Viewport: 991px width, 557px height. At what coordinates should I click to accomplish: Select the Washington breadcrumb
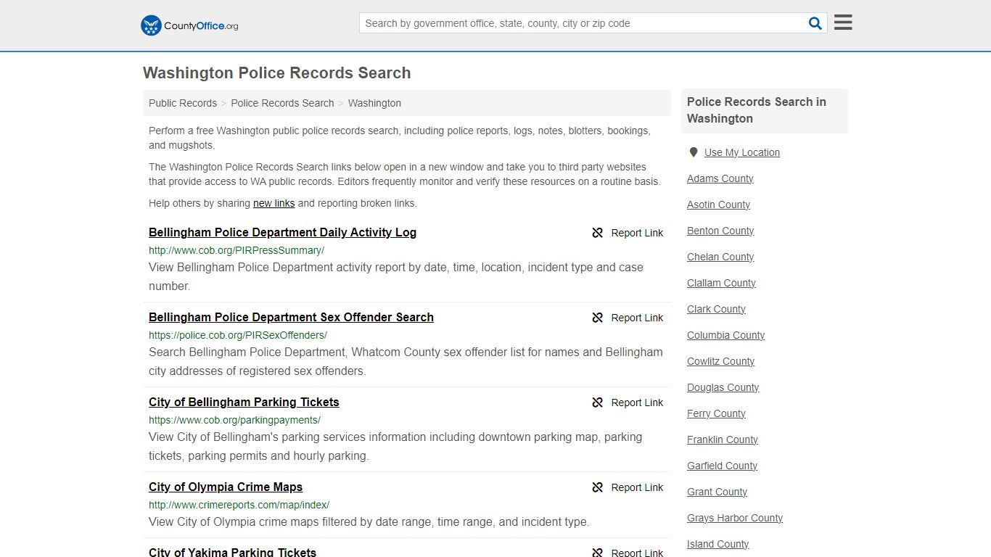pyautogui.click(x=374, y=103)
